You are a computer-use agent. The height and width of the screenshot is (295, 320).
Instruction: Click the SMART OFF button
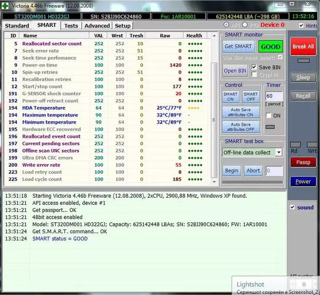pyautogui.click(x=251, y=97)
